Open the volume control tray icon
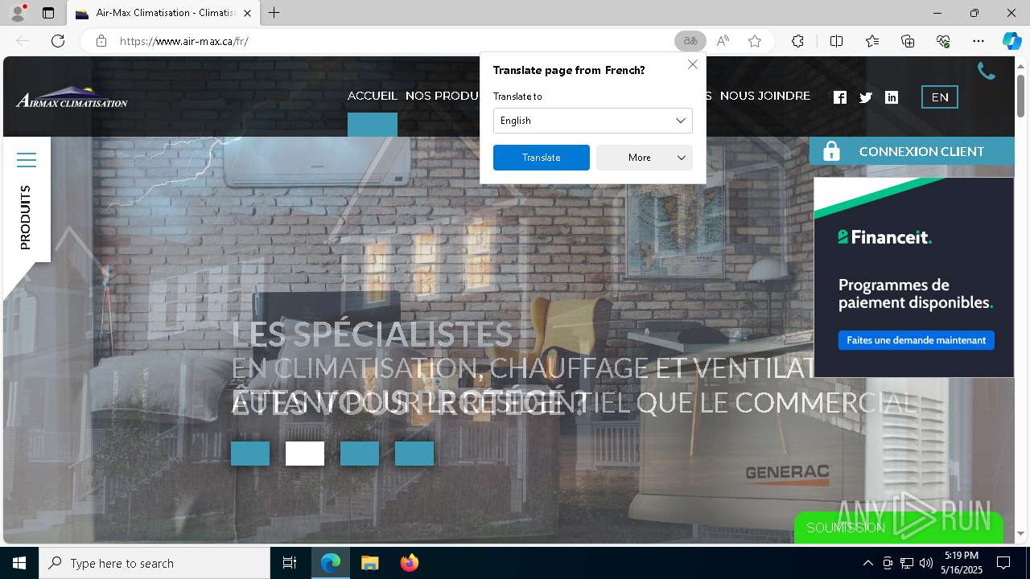Screen dimensions: 1030x579 pos(925,563)
